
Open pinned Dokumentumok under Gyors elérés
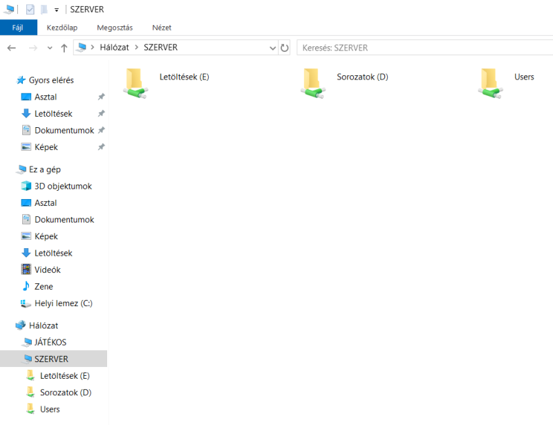pyautogui.click(x=64, y=130)
